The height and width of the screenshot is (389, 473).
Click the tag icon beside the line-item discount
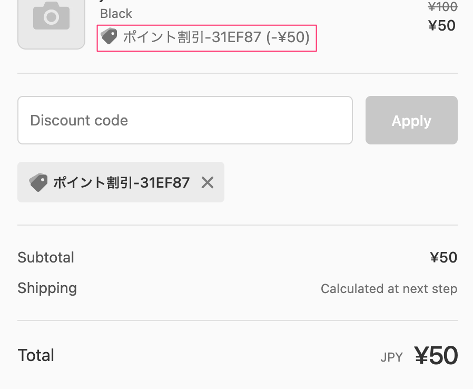point(109,37)
